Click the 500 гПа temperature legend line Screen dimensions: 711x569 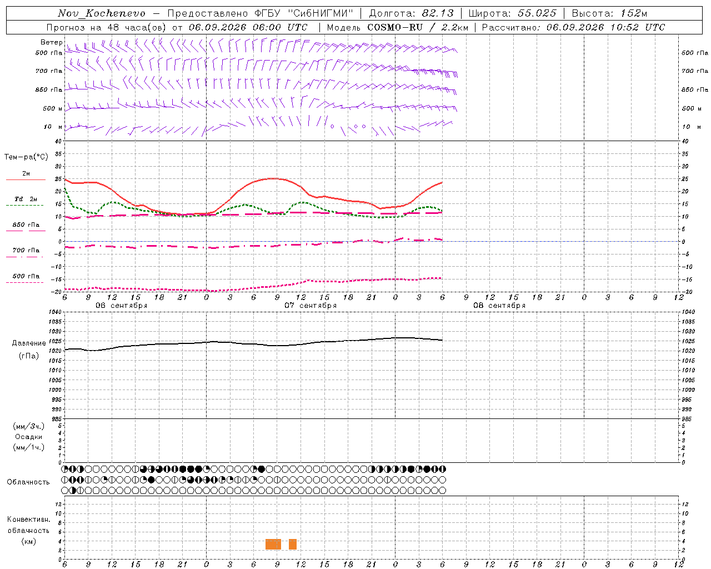pyautogui.click(x=24, y=282)
